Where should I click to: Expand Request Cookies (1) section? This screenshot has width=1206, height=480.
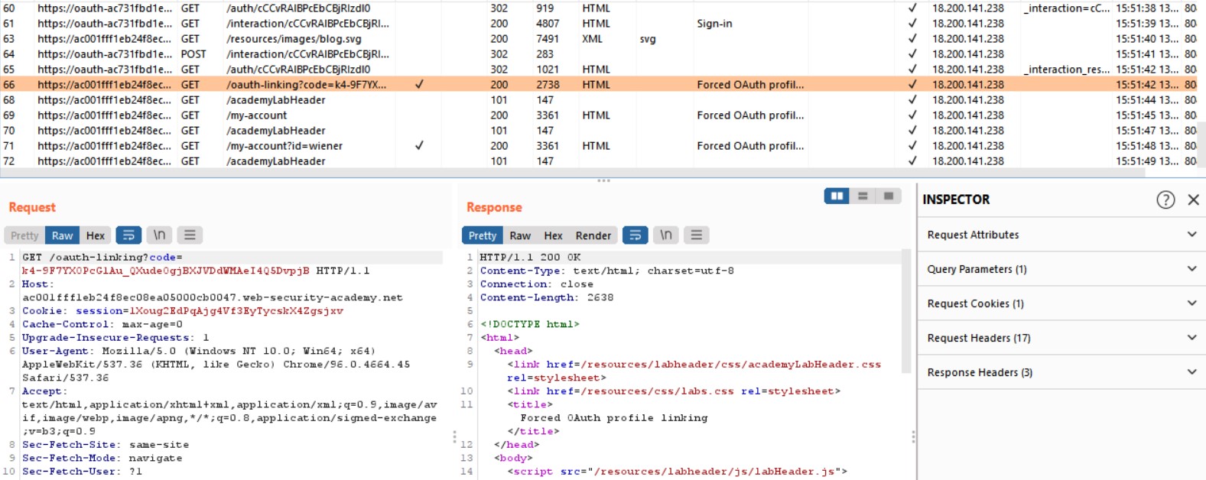pos(1061,303)
